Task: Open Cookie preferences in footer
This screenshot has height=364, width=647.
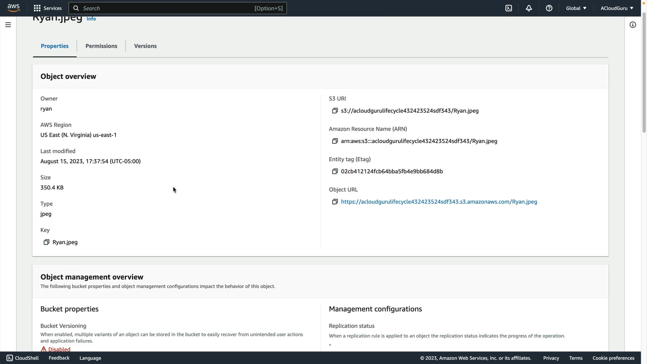Action: click(x=613, y=358)
